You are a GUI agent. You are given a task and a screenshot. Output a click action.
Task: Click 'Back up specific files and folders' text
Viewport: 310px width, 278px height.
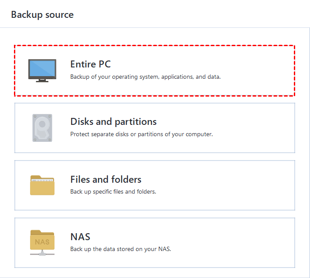(x=113, y=192)
